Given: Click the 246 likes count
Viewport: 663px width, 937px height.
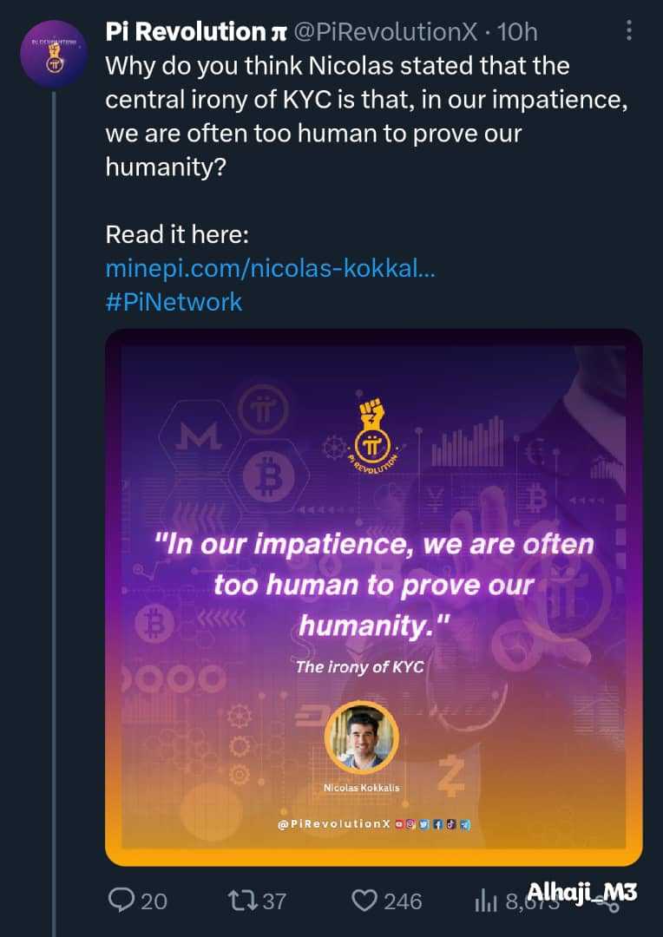Looking at the screenshot, I should (403, 901).
